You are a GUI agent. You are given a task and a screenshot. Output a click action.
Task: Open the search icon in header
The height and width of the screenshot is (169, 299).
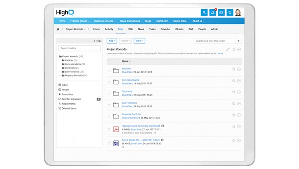[204, 13]
